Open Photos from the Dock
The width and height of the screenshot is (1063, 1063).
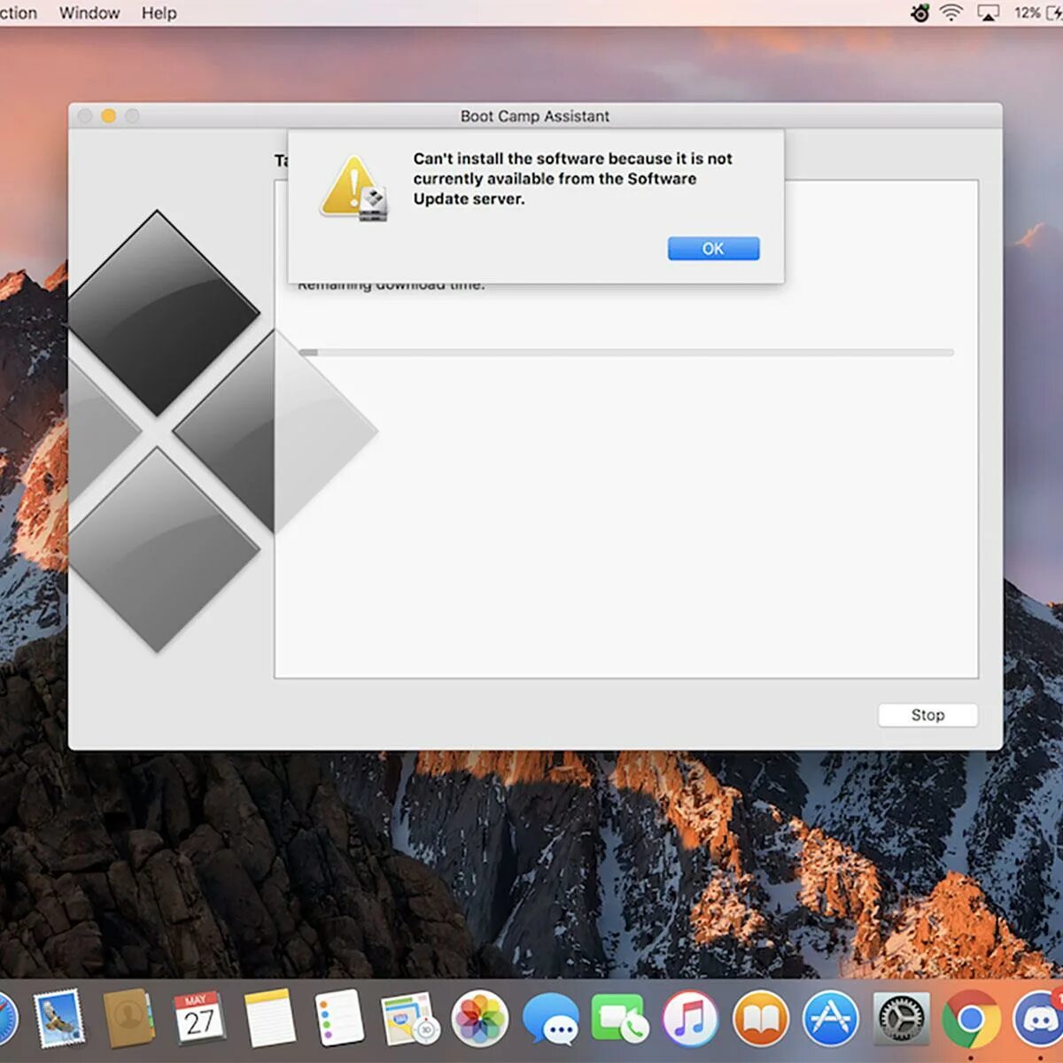(479, 1019)
